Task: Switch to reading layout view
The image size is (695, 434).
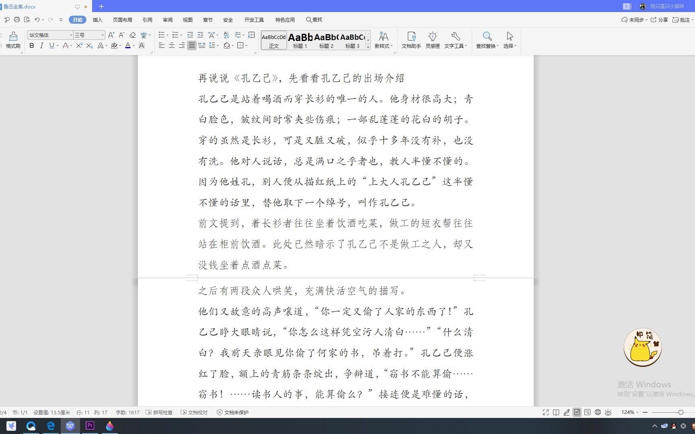Action: 556,412
